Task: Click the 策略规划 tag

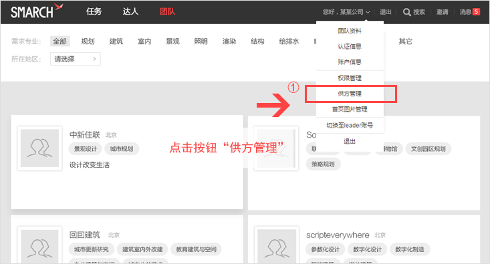Action: click(323, 164)
